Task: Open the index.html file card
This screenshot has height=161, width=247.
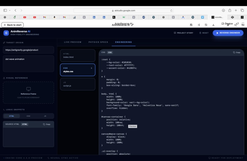Action: (78, 55)
